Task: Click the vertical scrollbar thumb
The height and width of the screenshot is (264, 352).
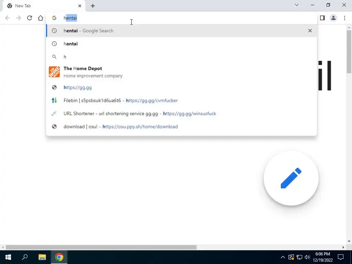Action: point(349,52)
